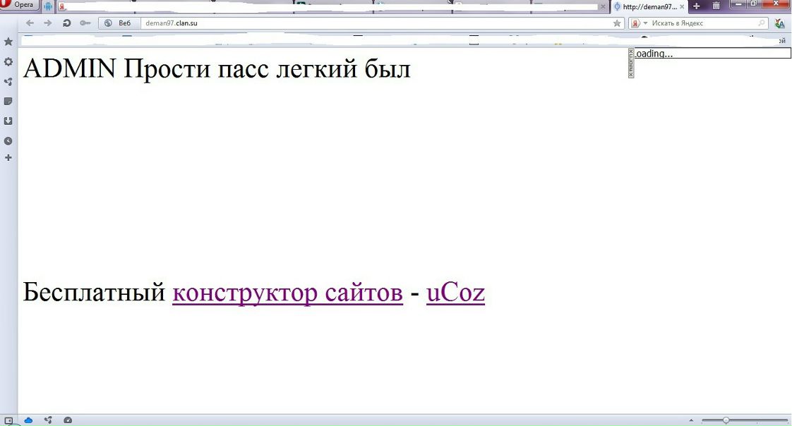Expand the sidebar panels plus button
This screenshot has width=792, height=426.
8,157
